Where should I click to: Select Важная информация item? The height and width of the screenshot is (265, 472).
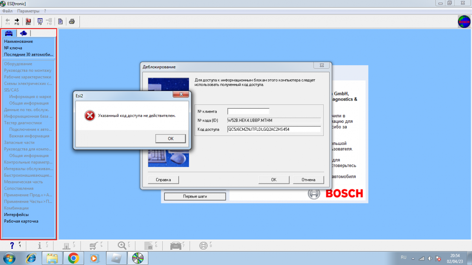click(x=29, y=136)
